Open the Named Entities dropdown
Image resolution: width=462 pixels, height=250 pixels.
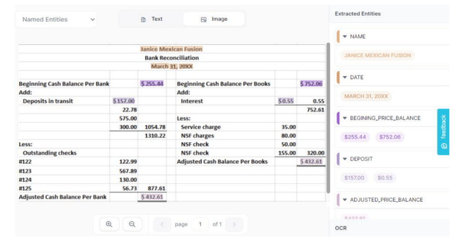pyautogui.click(x=56, y=19)
